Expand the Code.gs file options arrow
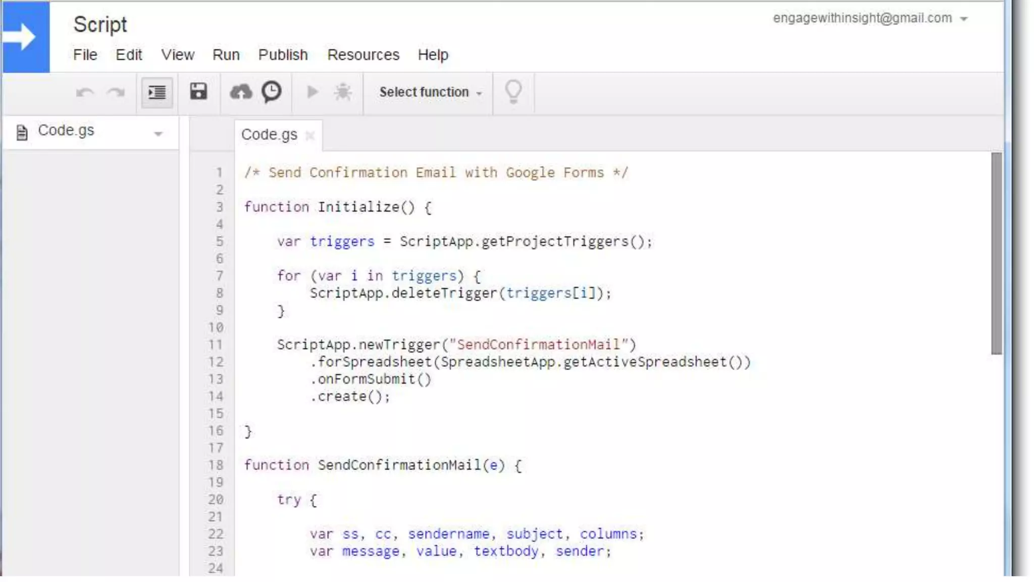Image resolution: width=1034 pixels, height=582 pixels. [158, 134]
